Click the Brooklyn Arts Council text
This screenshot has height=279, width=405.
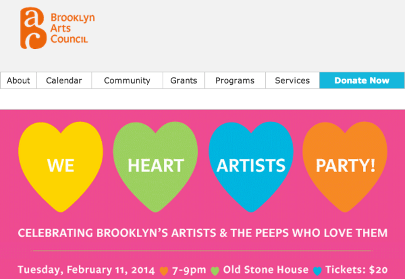pos(72,28)
